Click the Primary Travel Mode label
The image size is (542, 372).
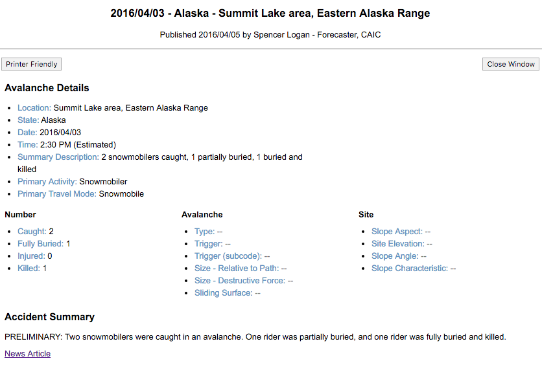57,194
